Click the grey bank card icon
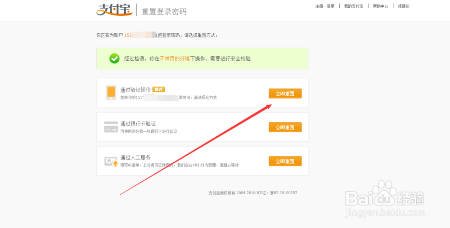Image resolution: width=450 pixels, height=228 pixels. [111, 127]
